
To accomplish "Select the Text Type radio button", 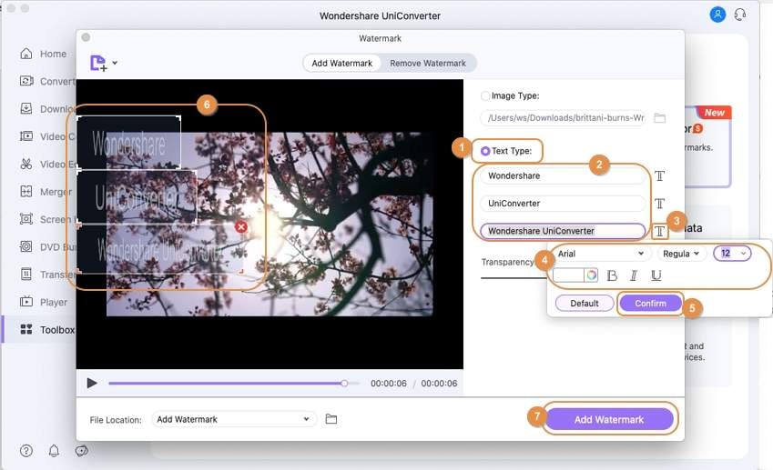I will (485, 151).
